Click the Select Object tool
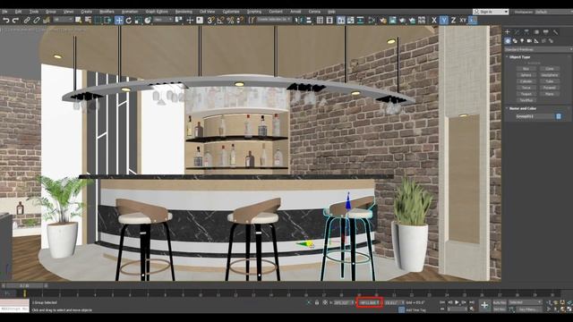573x322 pixels. [x=78, y=21]
